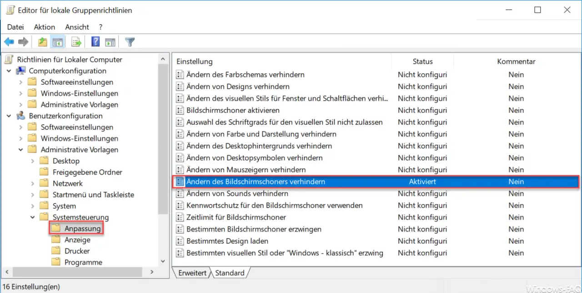Click the folder icon beside Programme
The width and height of the screenshot is (582, 293).
pos(56,262)
